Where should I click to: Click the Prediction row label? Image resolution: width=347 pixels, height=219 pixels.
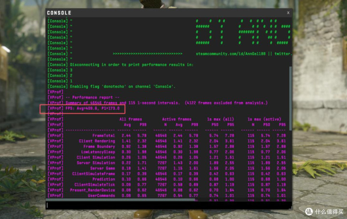104,179
